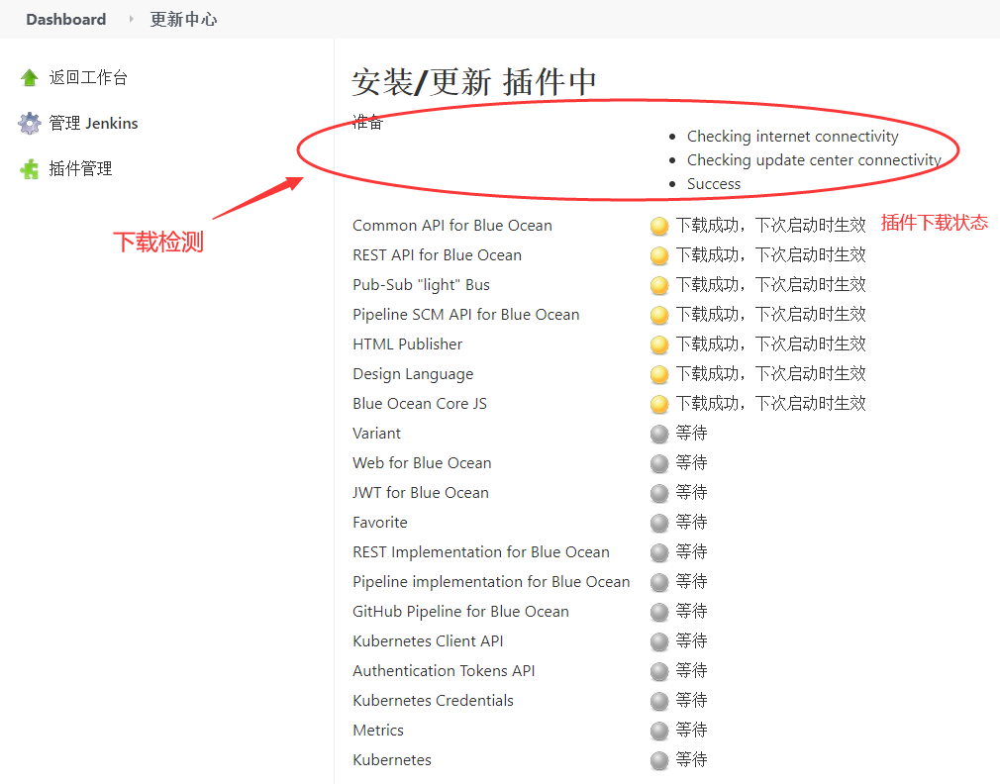Click grey ball for GitHub Pipeline row

659,612
